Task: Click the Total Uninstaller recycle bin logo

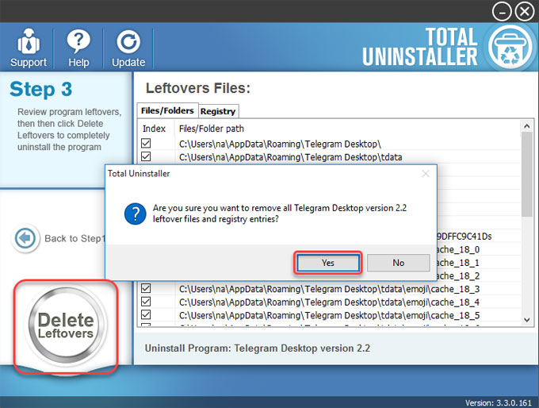Action: [x=510, y=47]
